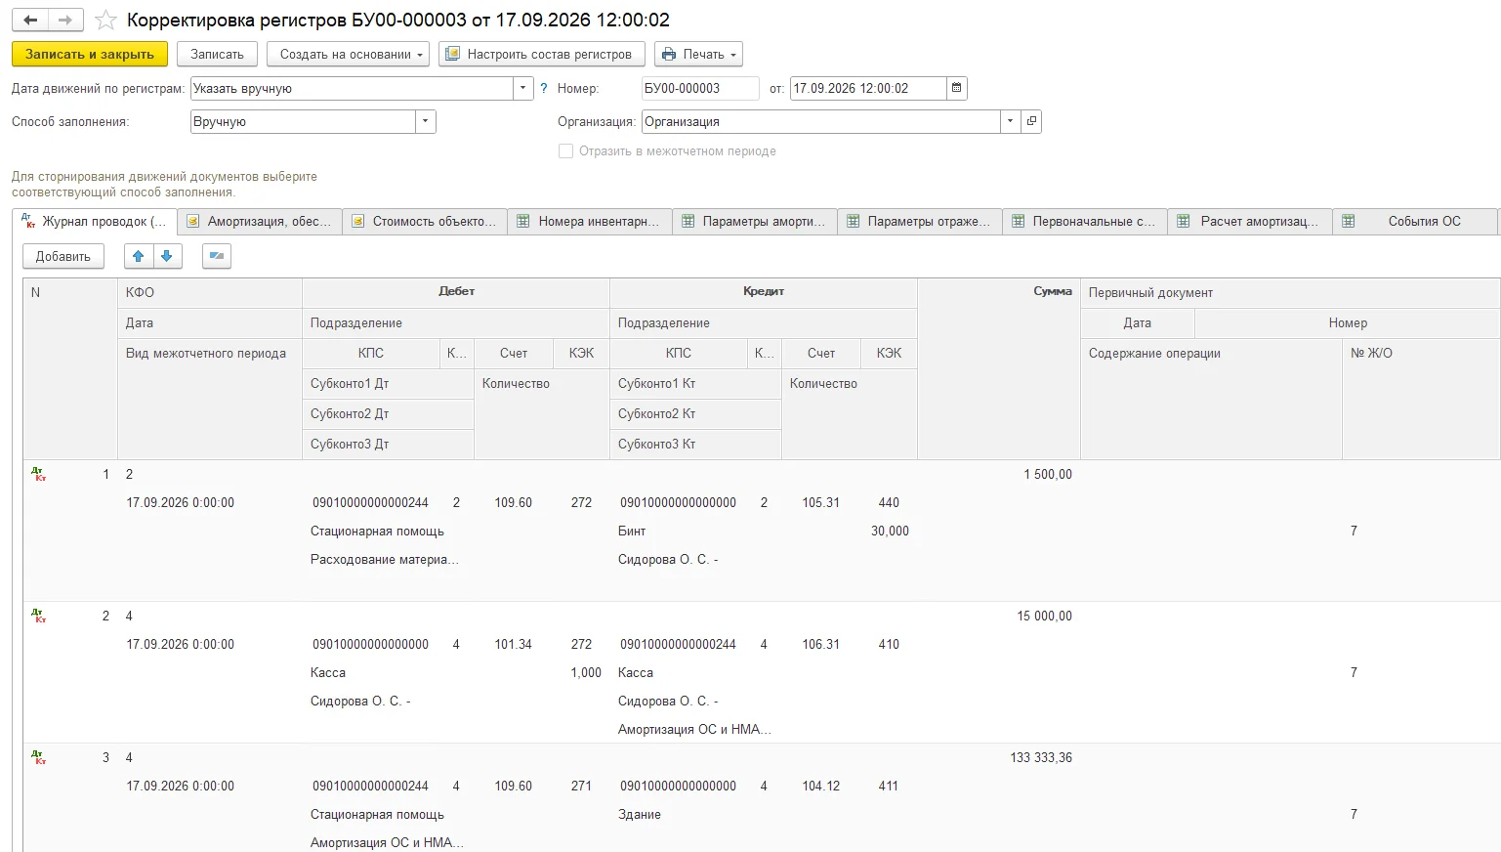Expand the Организация field dropdown arrow

click(x=1010, y=121)
